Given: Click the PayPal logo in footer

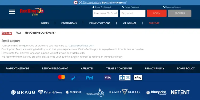Looking at the screenshot, I should (82, 78).
